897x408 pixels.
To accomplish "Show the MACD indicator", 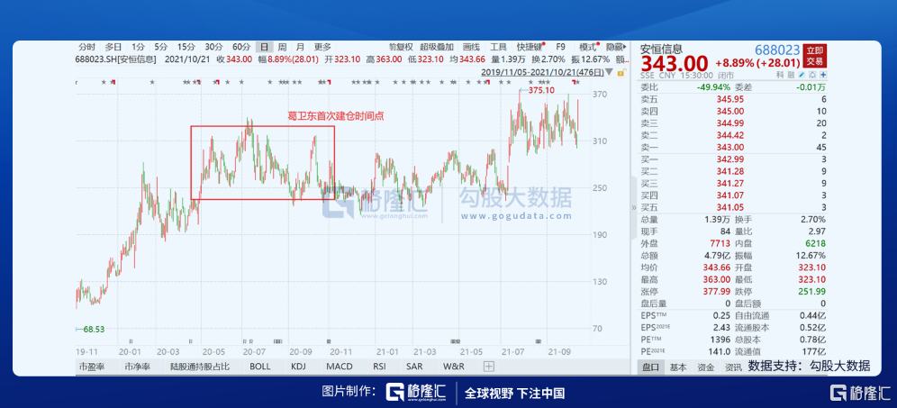I will click(340, 367).
